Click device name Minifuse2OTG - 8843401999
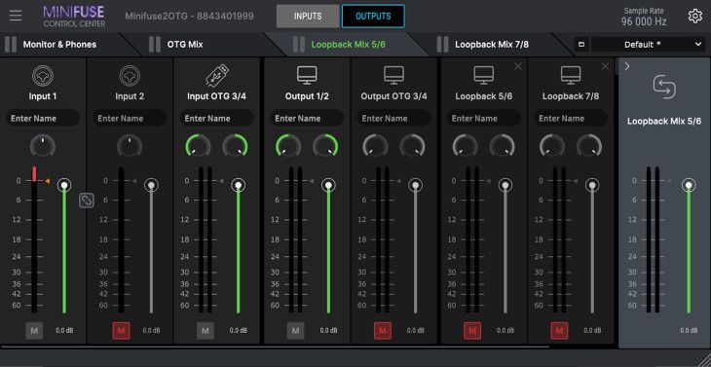Viewport: 711px width, 367px height. 190,17
